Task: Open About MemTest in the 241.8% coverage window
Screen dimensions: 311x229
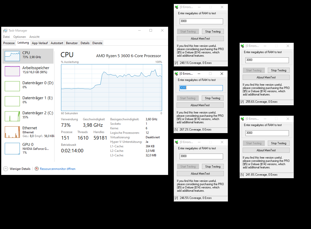Action: coord(266,150)
